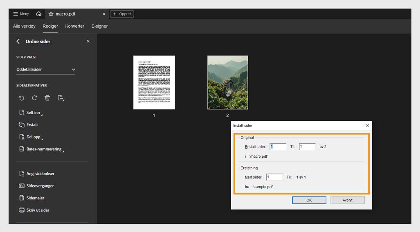Click the Opprett new button

[x=122, y=14]
